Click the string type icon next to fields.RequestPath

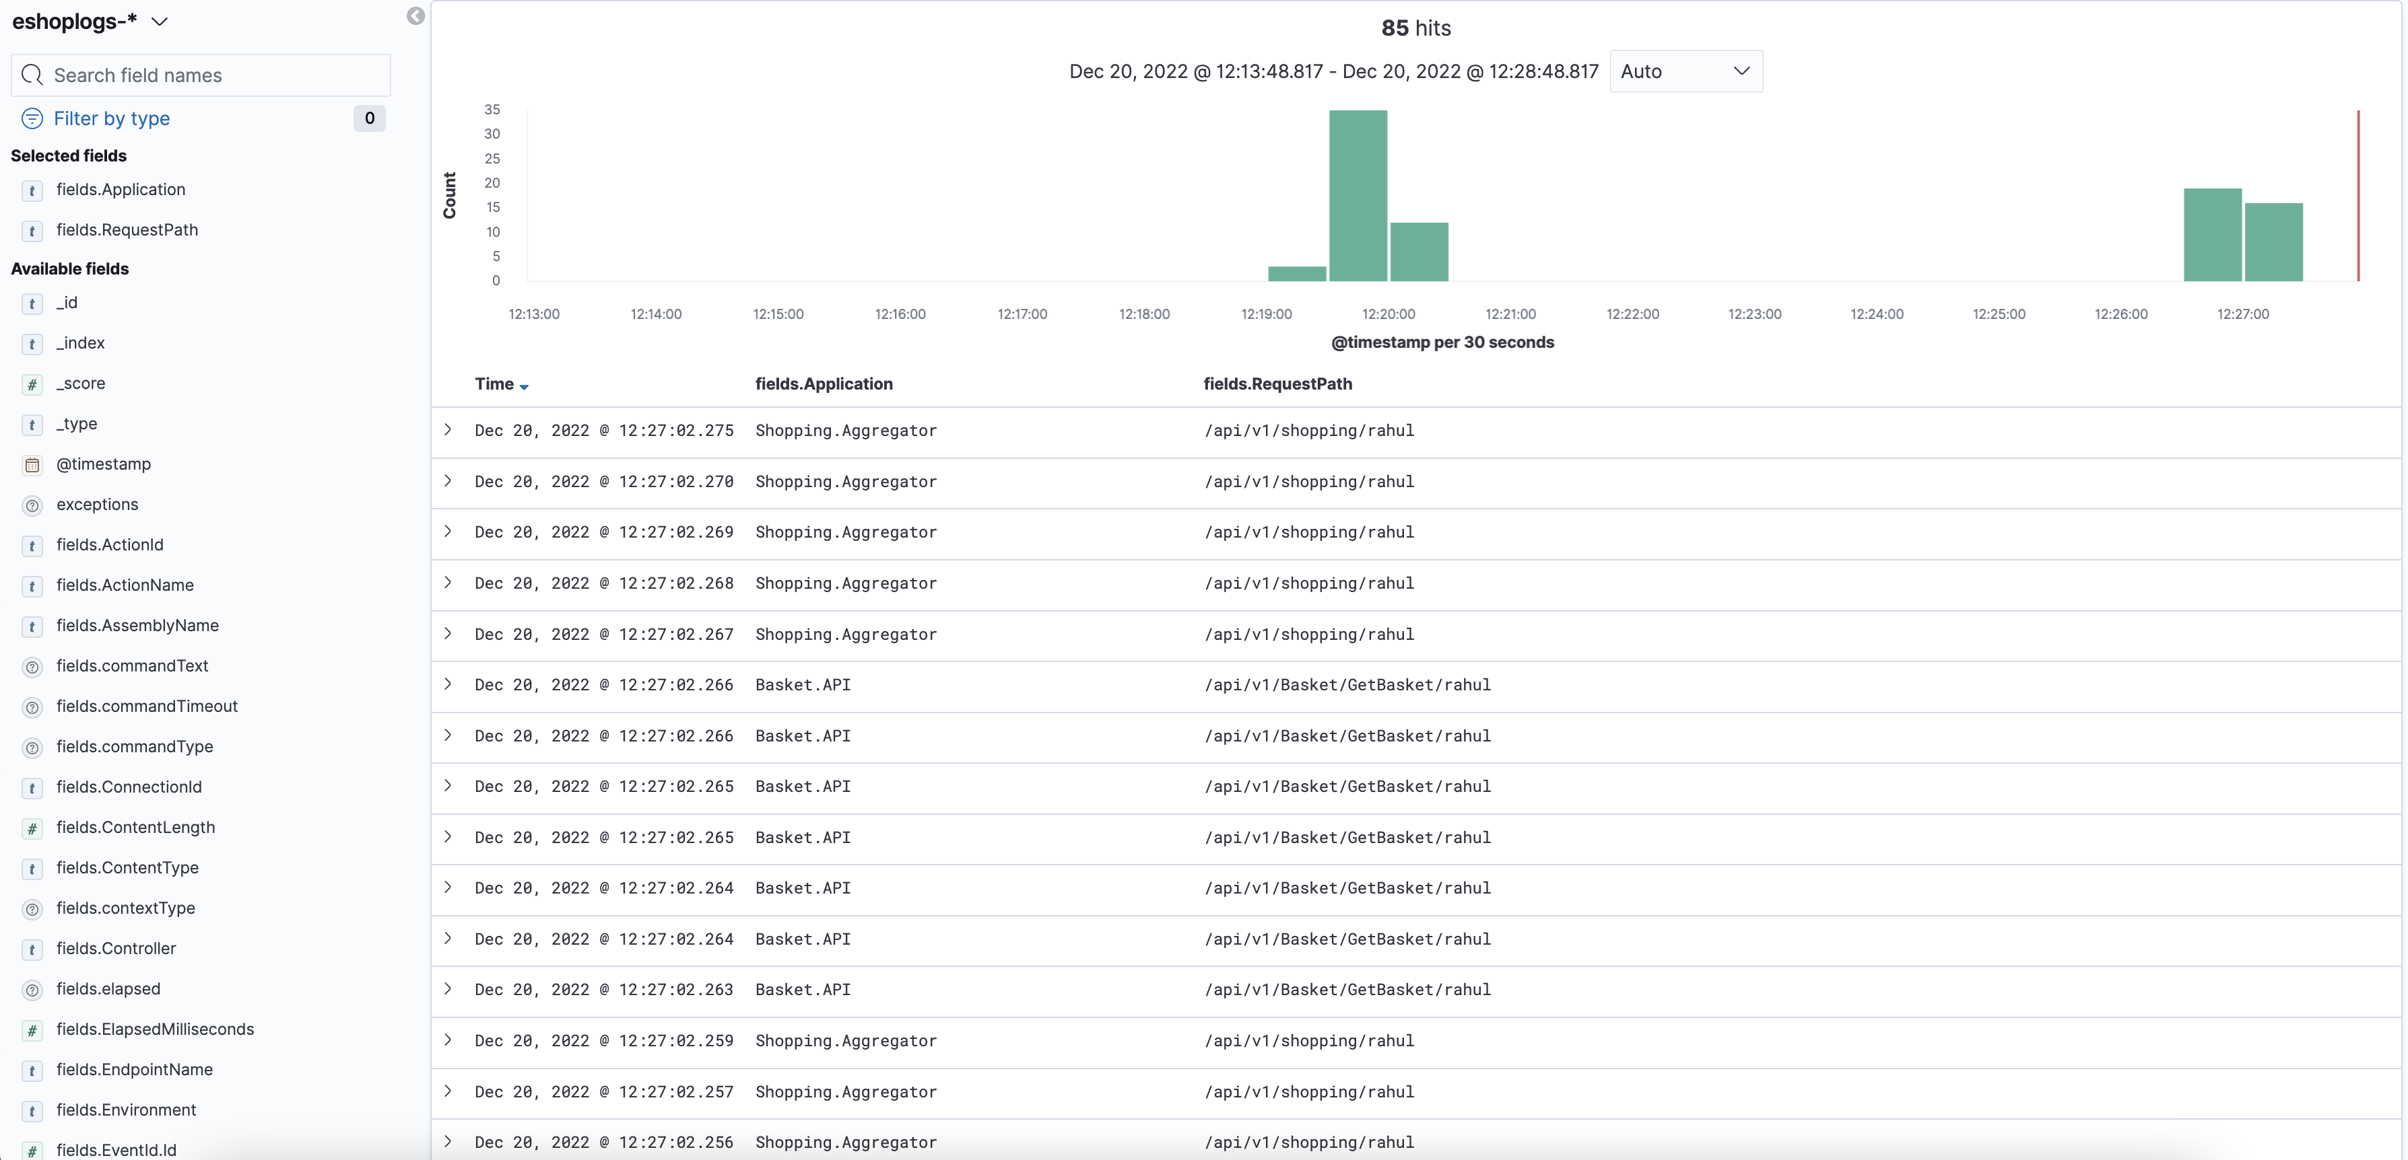point(32,231)
